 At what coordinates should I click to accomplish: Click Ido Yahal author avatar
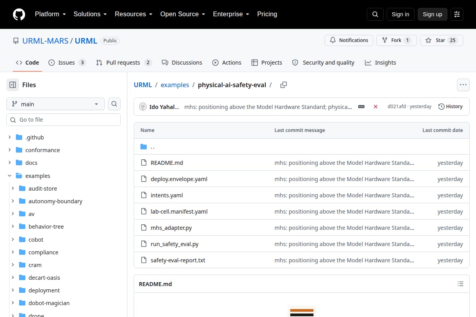143,107
